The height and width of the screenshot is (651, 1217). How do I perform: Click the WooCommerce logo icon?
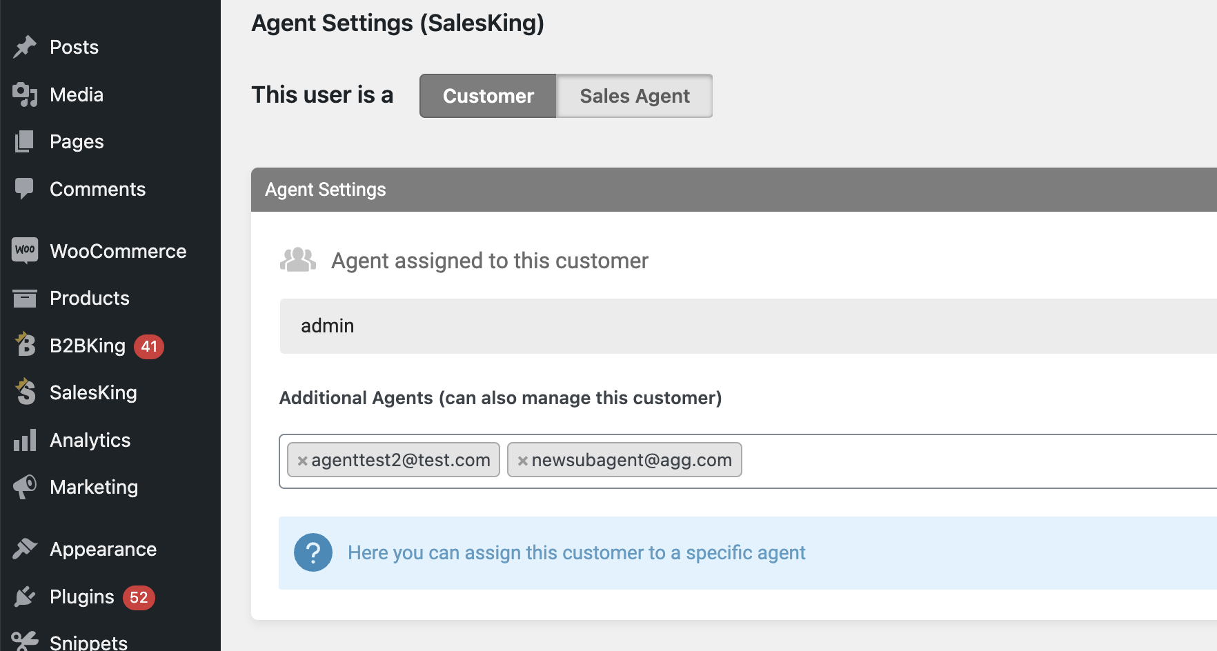click(25, 250)
